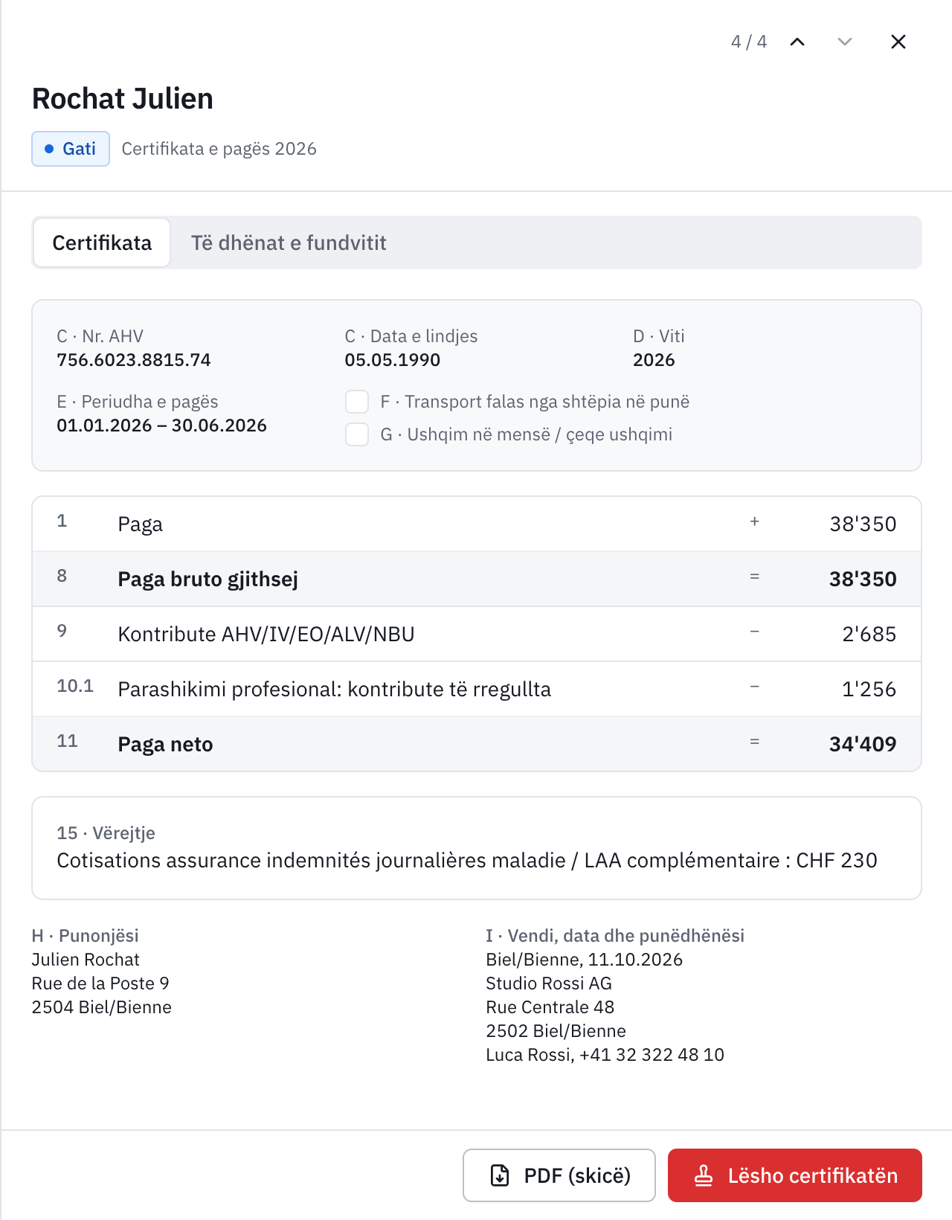Click the 4 / 4 page counter

(749, 42)
